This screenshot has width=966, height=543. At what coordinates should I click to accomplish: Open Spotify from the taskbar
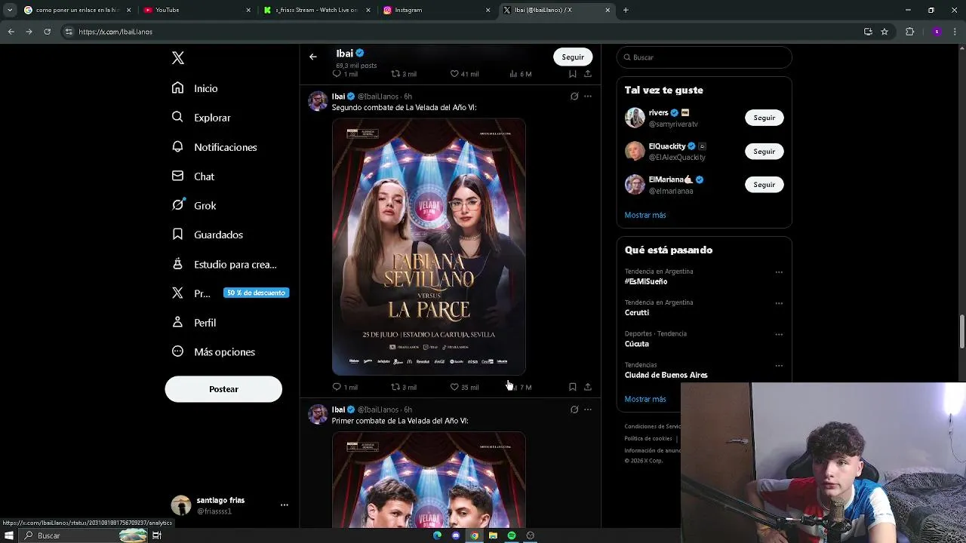[x=512, y=535]
